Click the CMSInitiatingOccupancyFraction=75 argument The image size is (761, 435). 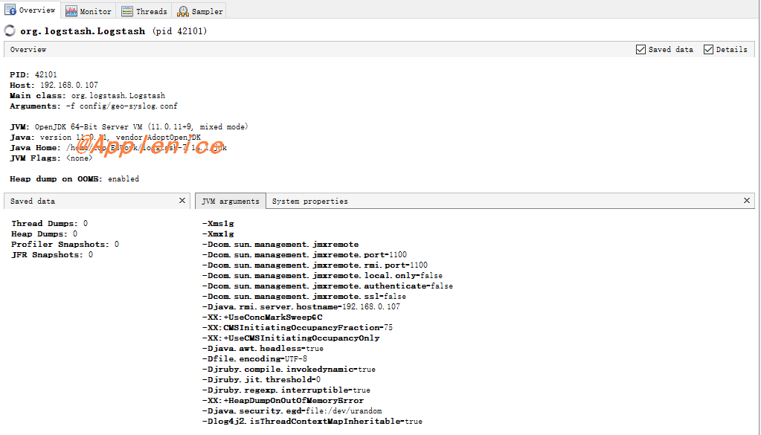tap(297, 328)
